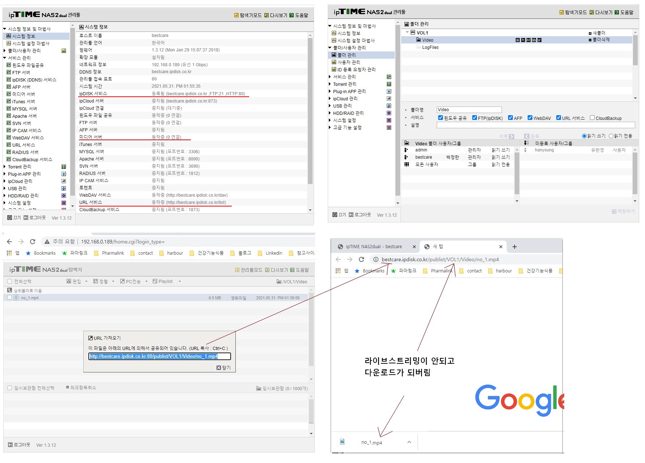Open a new tab with the plus button
The image size is (645, 463).
pyautogui.click(x=515, y=247)
